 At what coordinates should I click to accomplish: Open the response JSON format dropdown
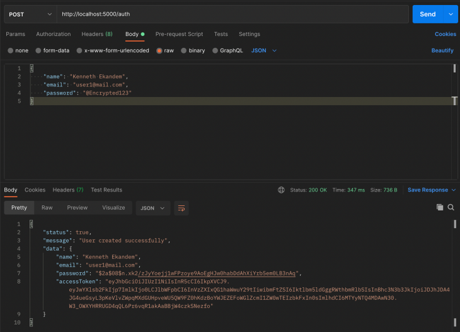(153, 208)
